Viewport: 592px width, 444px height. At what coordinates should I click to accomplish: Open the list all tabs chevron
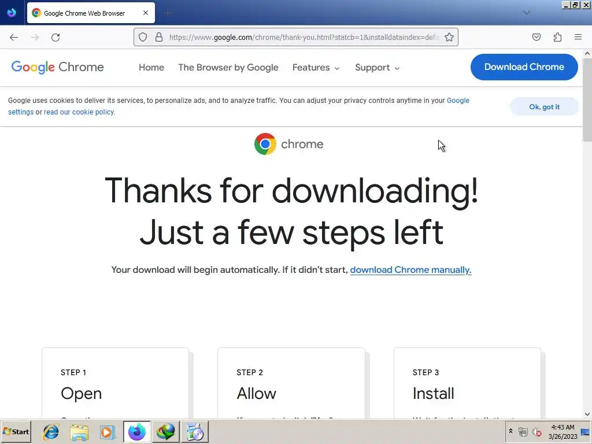[x=527, y=13]
